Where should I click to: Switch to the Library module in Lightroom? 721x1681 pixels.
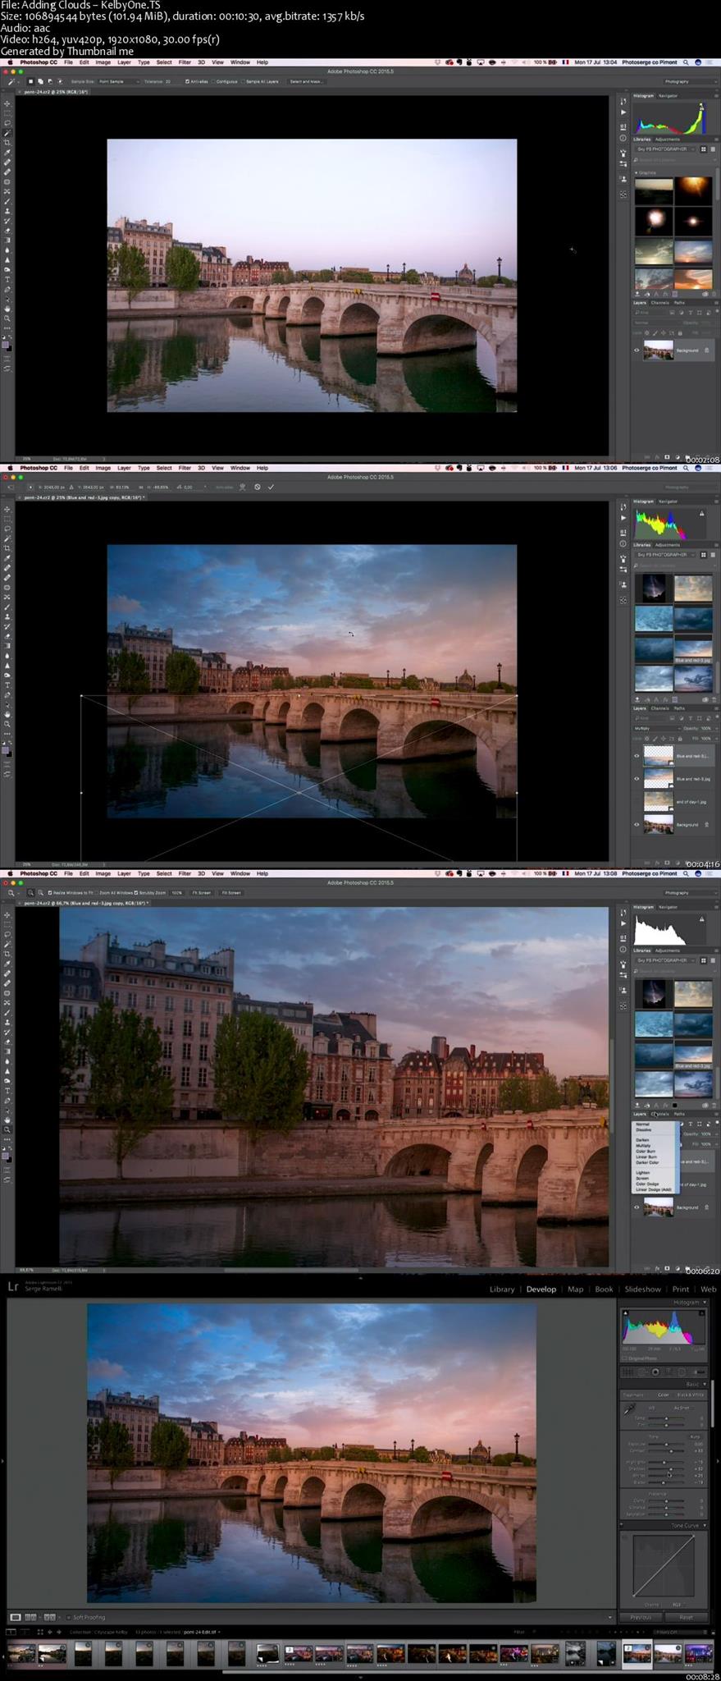(502, 1289)
